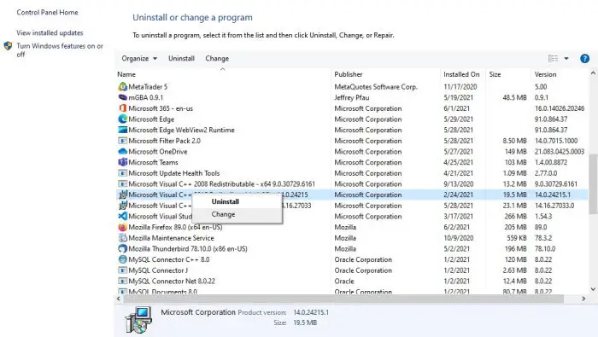Click the Microsoft Edge icon in list
The height and width of the screenshot is (337, 598).
pyautogui.click(x=122, y=119)
